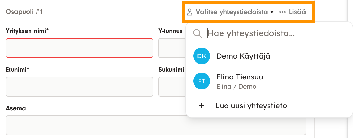
Task: Click the plus icon for new contact
Action: coord(202,106)
